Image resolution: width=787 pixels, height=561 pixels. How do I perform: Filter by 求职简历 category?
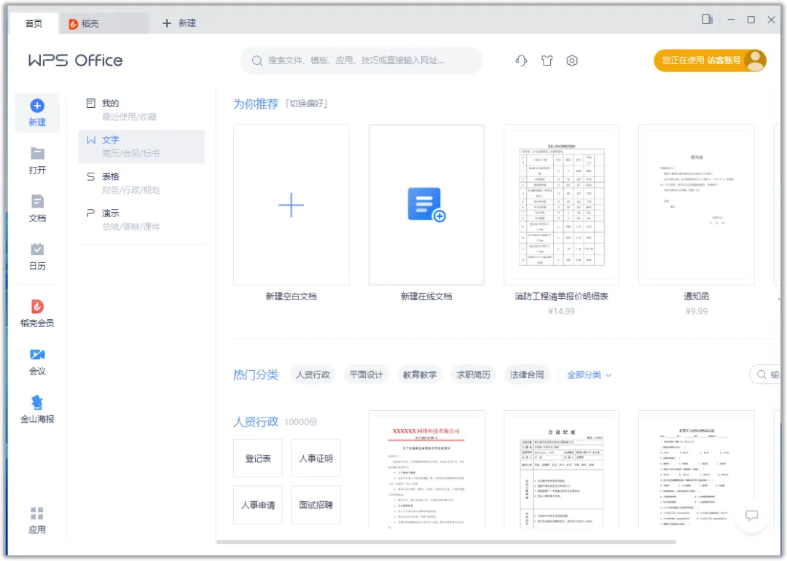(474, 374)
